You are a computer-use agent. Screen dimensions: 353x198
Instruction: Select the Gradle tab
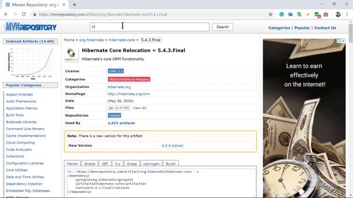[x=89, y=163]
